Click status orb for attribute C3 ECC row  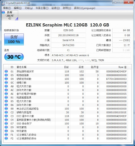coord(6,116)
